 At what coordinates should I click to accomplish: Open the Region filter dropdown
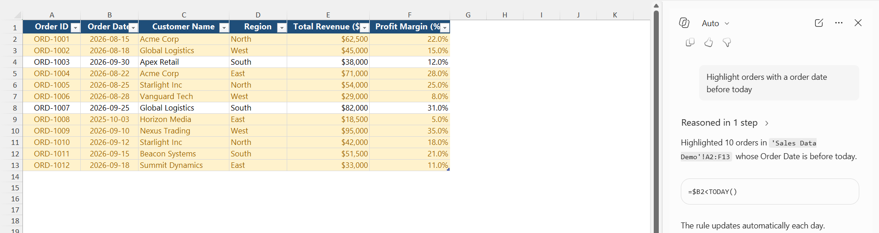coord(282,28)
